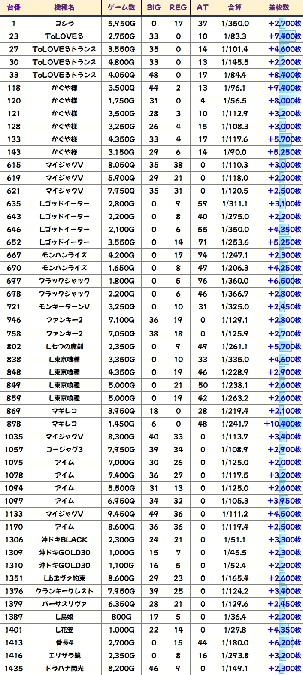The height and width of the screenshot is (675, 303).
Task: Click the BIG column header
Action: (x=154, y=8)
